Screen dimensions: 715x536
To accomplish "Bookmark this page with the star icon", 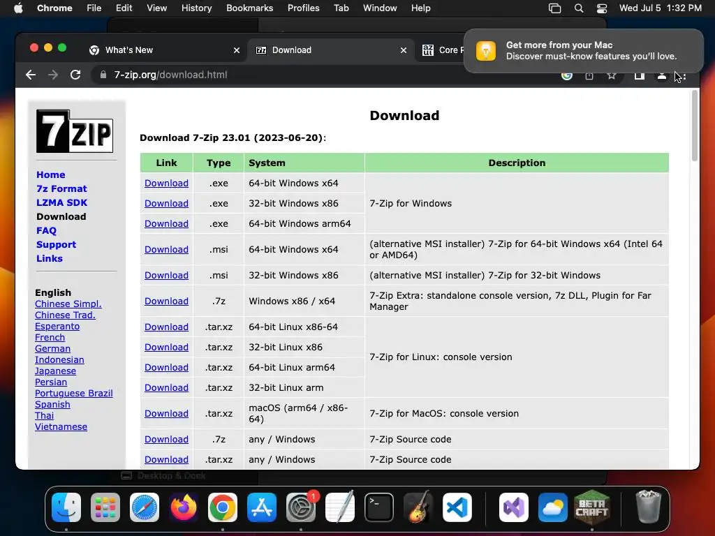I will (612, 75).
